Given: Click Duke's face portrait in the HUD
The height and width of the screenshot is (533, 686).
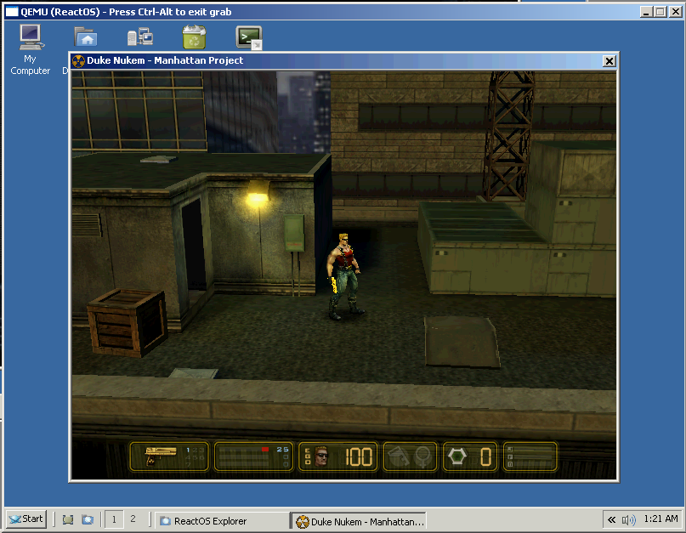Looking at the screenshot, I should (322, 456).
